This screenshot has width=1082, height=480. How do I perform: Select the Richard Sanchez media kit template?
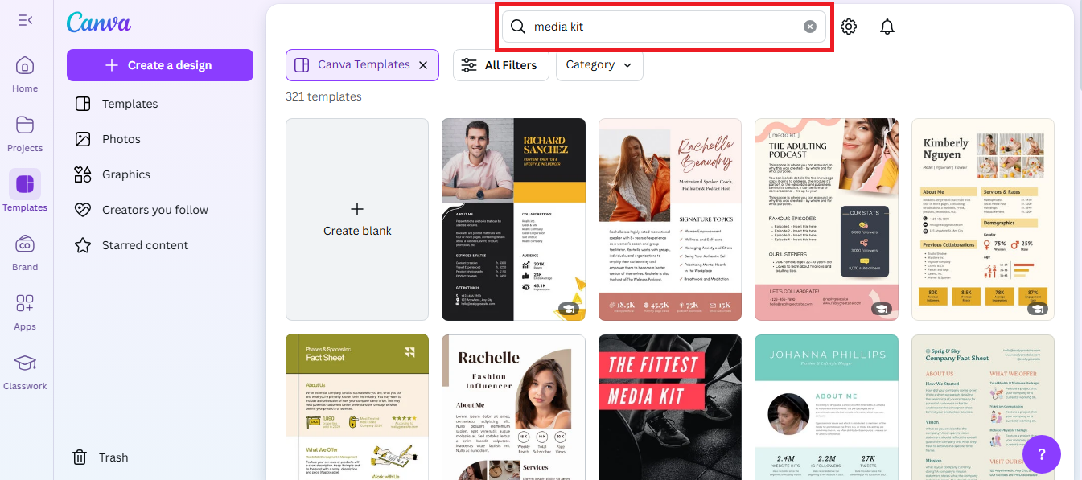coord(513,219)
